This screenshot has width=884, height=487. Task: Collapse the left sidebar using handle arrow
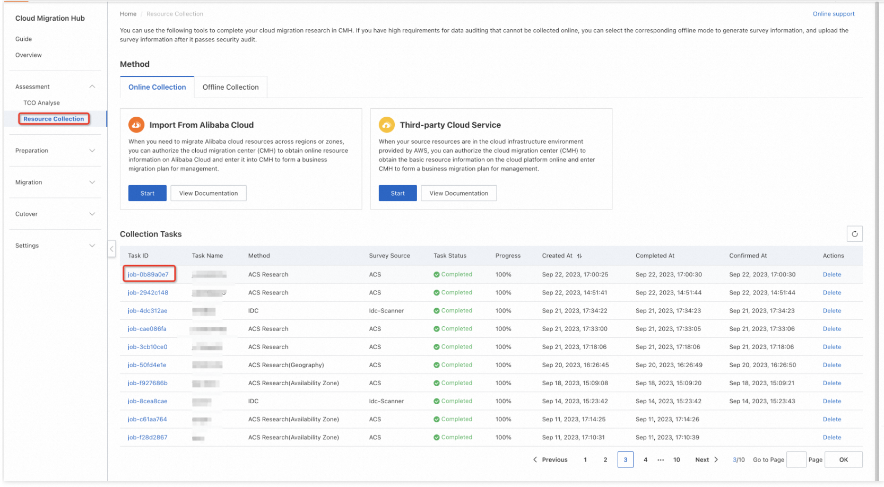click(x=111, y=249)
